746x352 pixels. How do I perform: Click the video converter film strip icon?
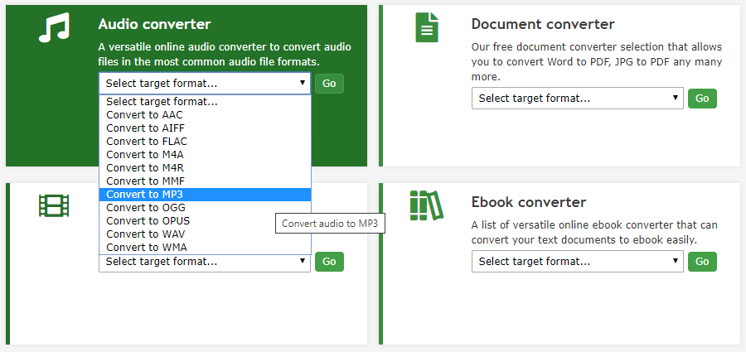(54, 206)
